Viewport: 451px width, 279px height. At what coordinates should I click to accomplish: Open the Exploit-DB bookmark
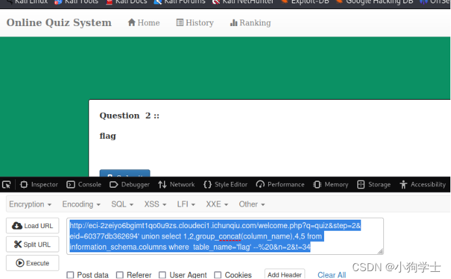[305, 2]
